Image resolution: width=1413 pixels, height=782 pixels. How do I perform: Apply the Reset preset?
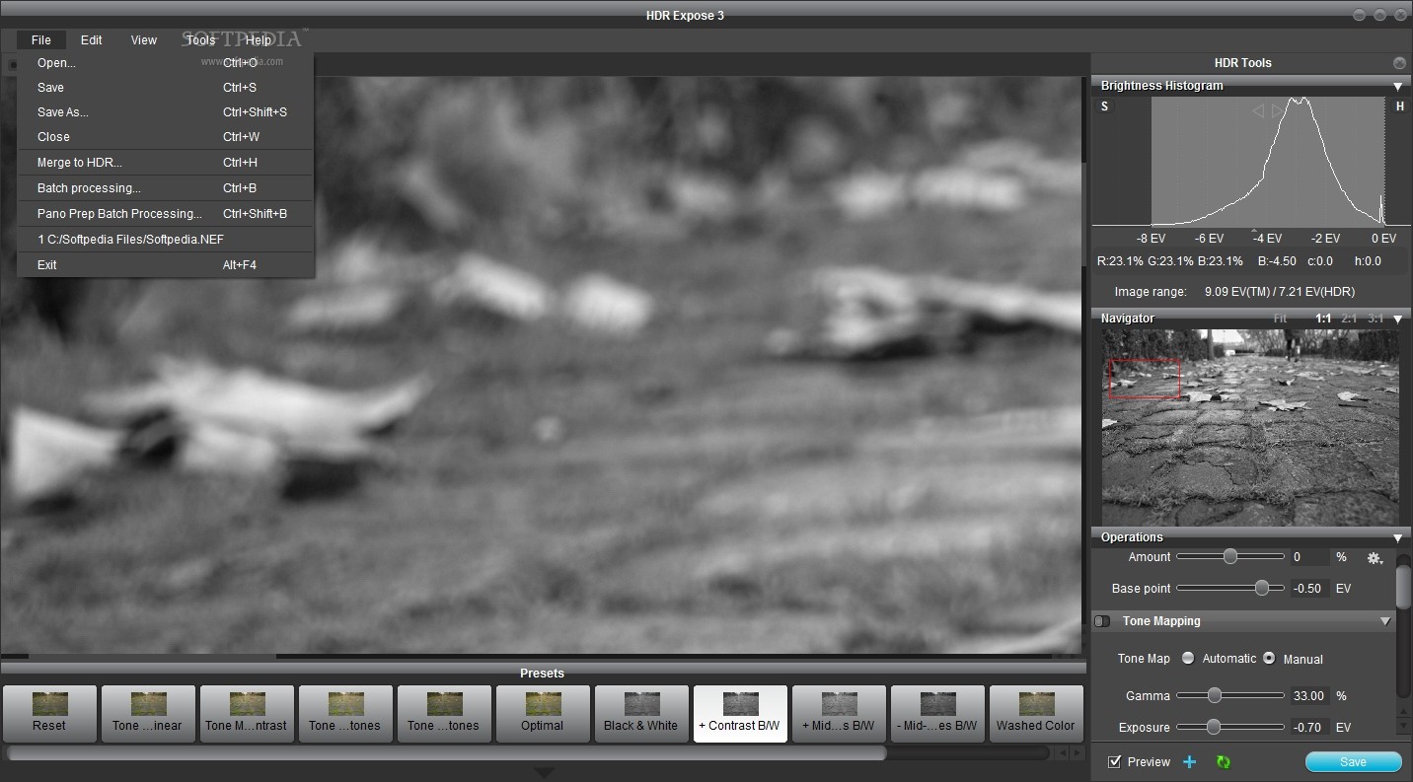click(49, 714)
